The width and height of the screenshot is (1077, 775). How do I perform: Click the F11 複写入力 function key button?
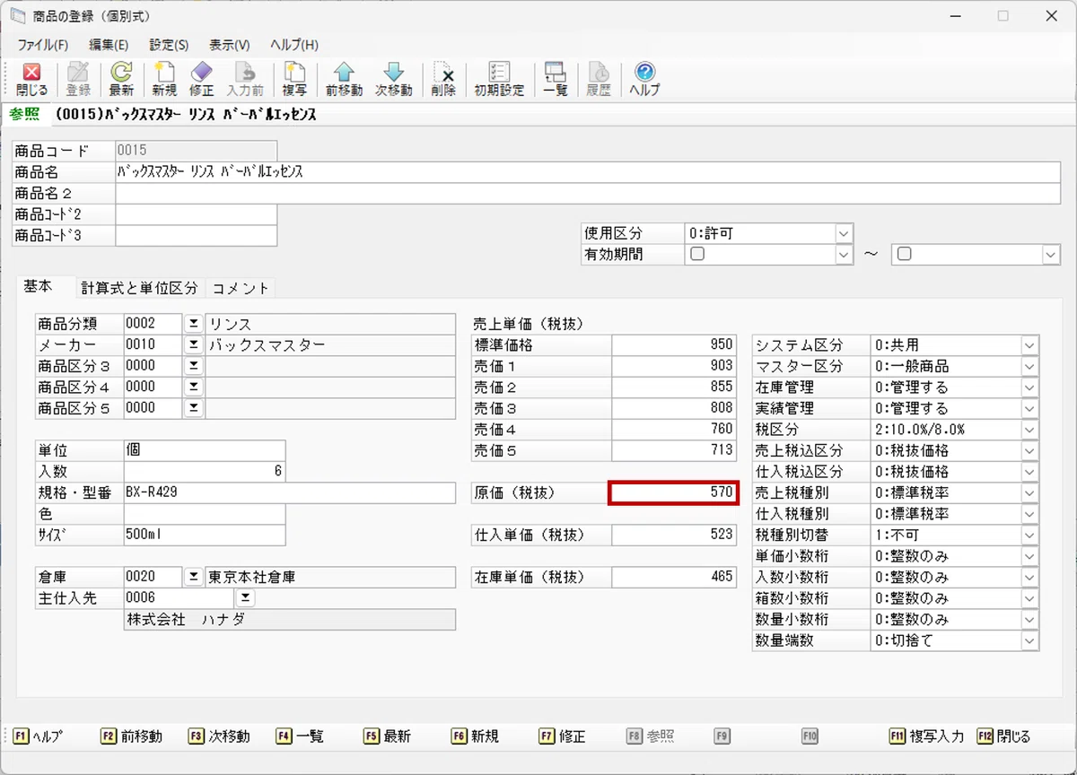click(927, 736)
